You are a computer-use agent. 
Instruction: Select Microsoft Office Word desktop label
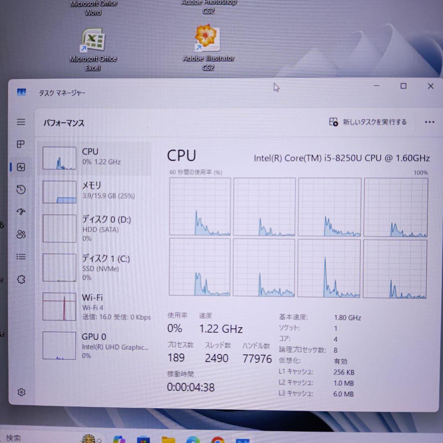pos(93,8)
